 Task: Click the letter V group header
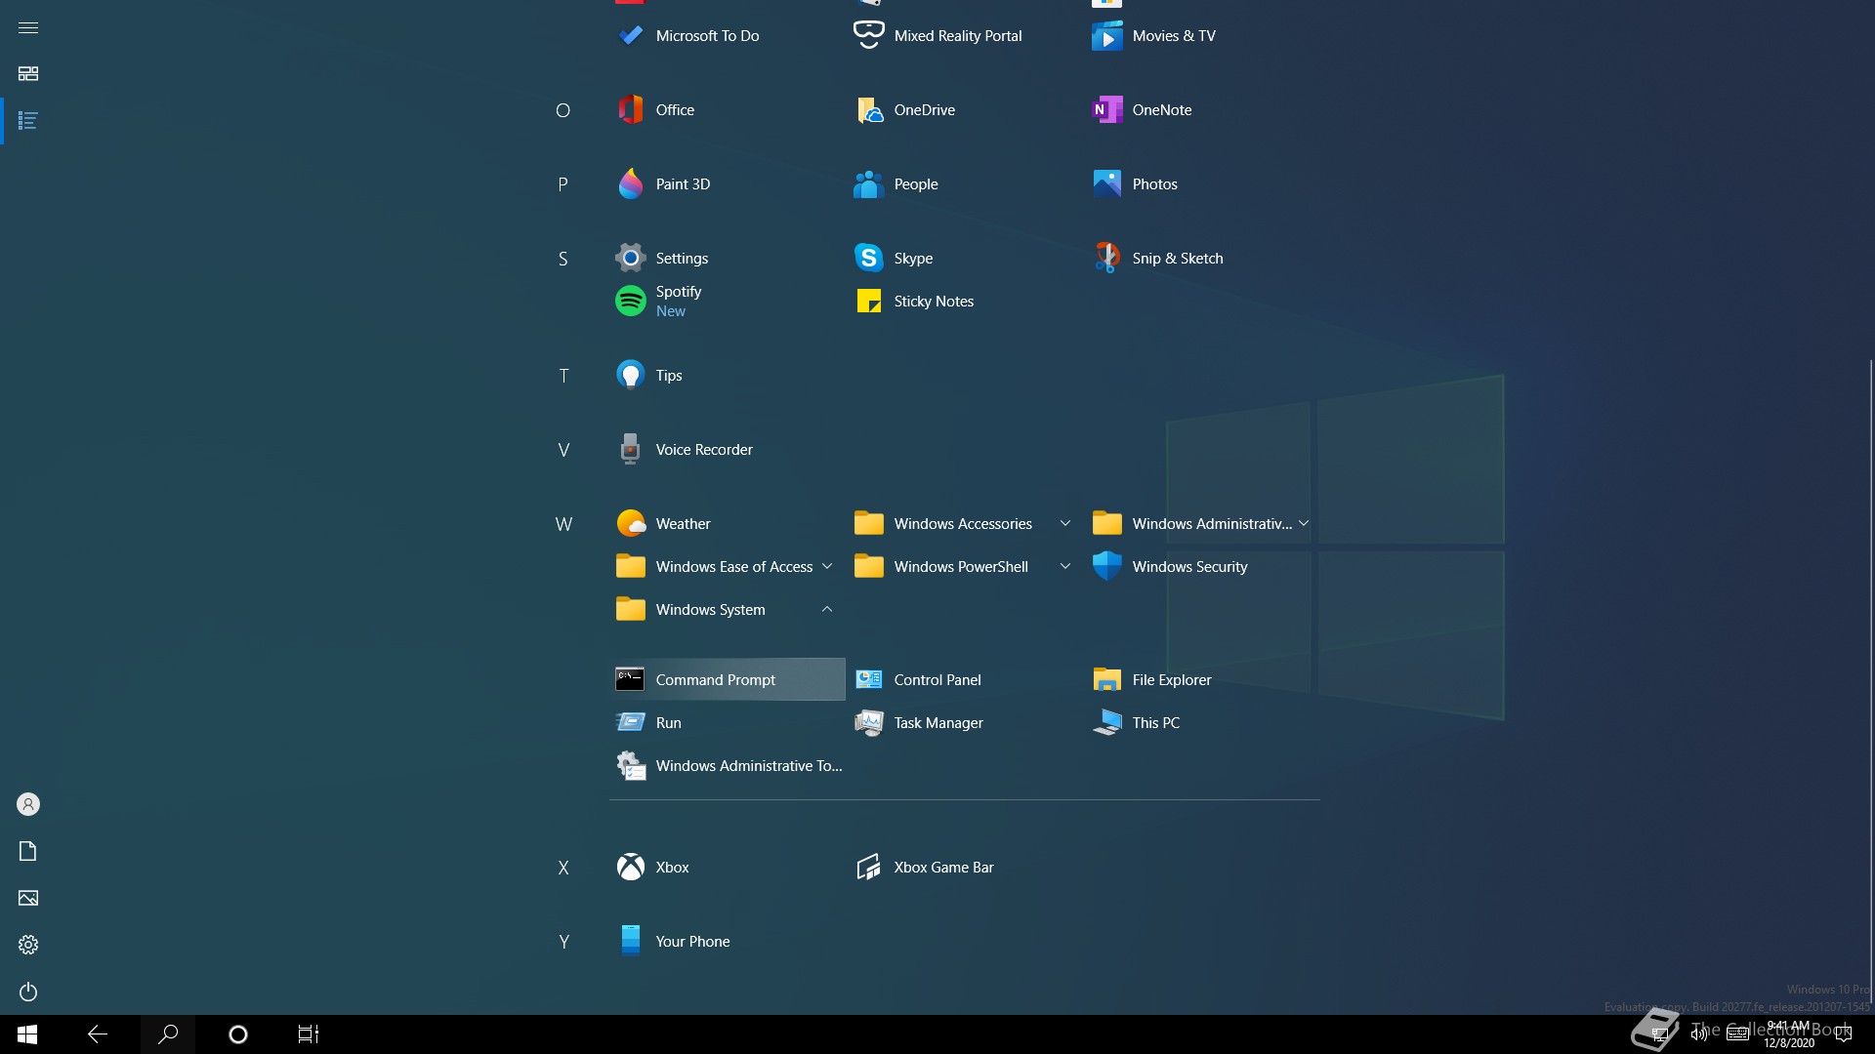click(563, 450)
